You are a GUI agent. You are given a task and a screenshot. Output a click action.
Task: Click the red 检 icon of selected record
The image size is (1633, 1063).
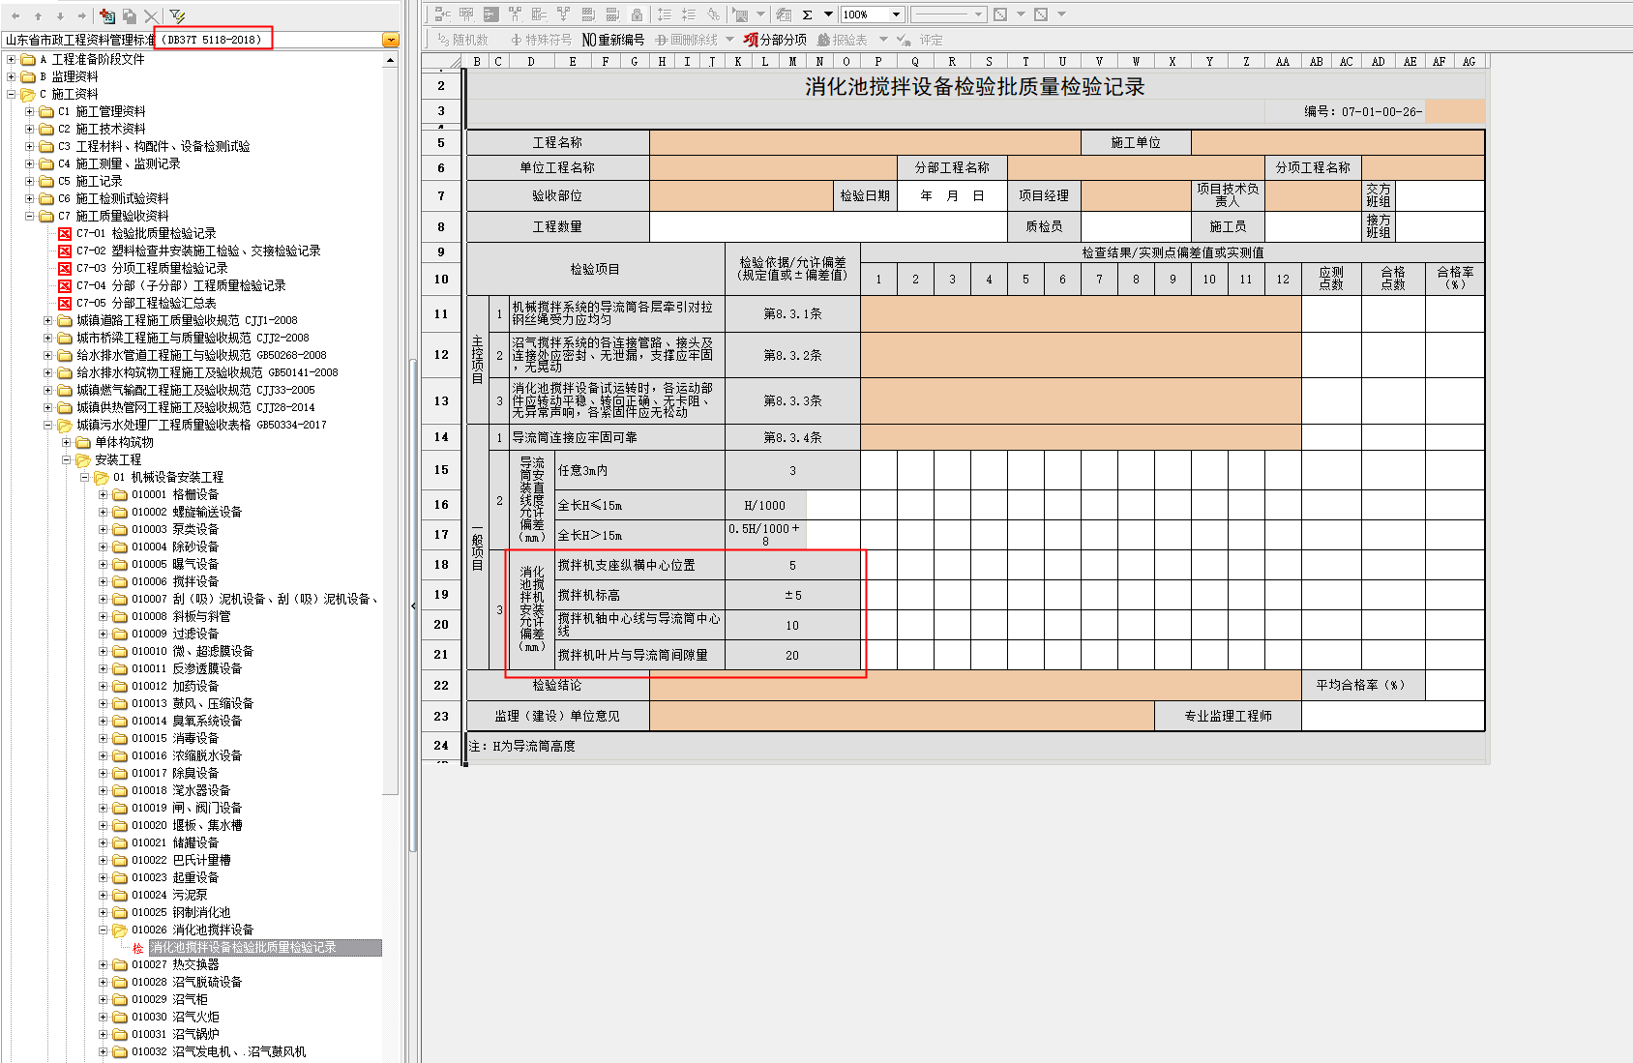(x=138, y=948)
